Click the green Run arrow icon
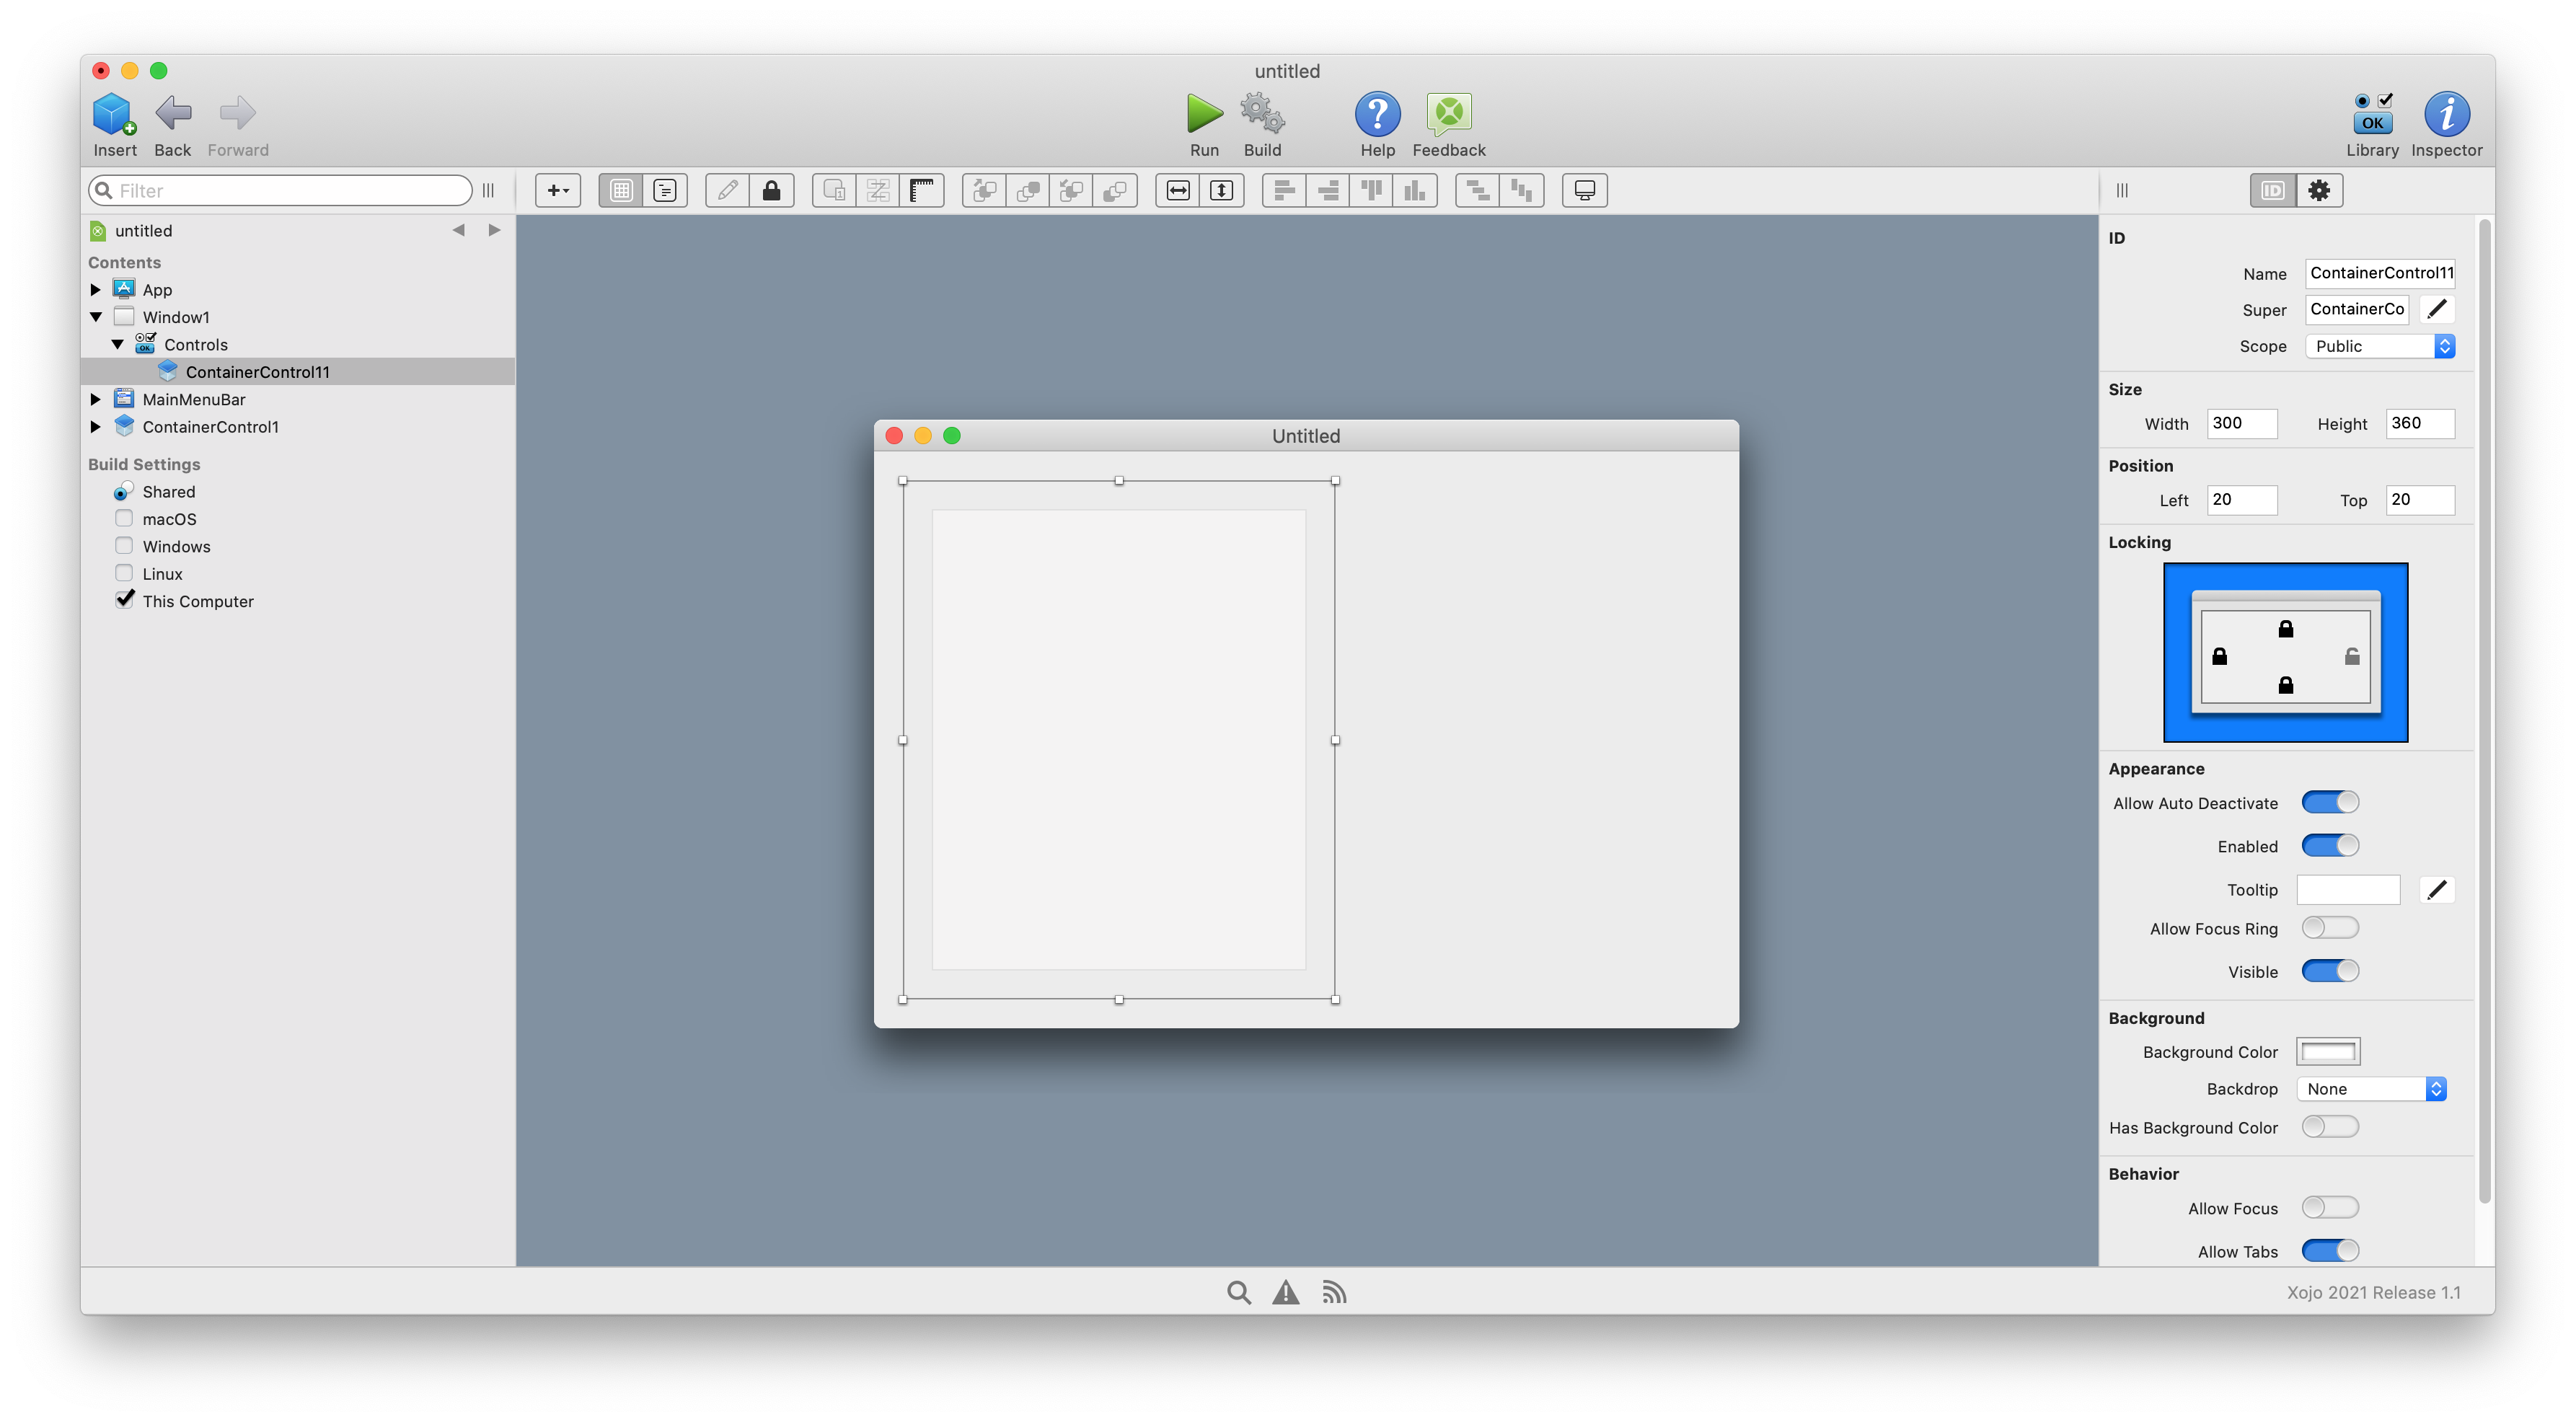This screenshot has height=1422, width=2576. point(1204,113)
